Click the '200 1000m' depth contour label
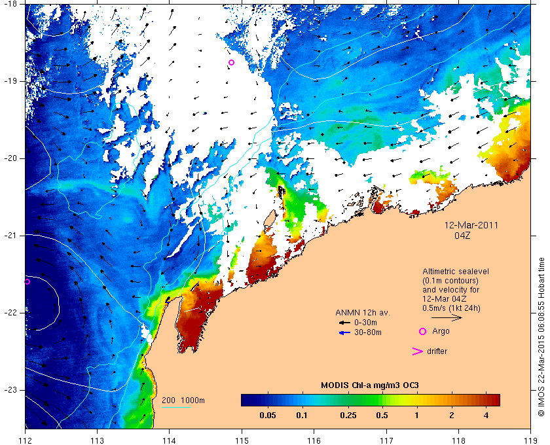This screenshot has width=550, height=445. 183,400
